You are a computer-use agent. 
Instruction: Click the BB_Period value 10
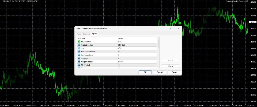119,65
